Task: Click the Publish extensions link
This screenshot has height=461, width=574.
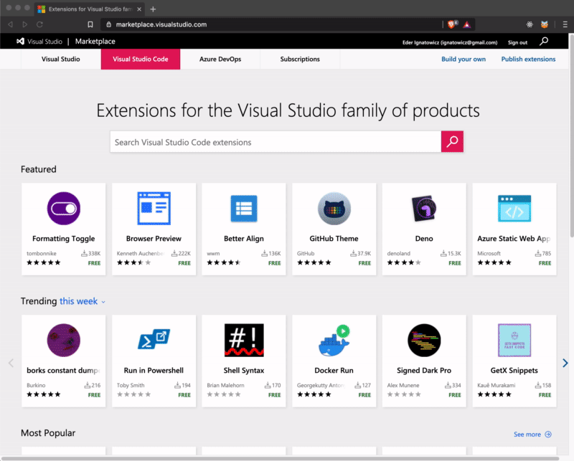Action: coord(528,59)
